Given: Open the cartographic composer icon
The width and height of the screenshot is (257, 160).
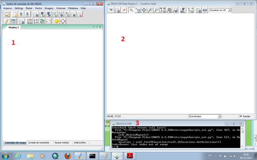Looking at the screenshot, I should pos(48,21).
